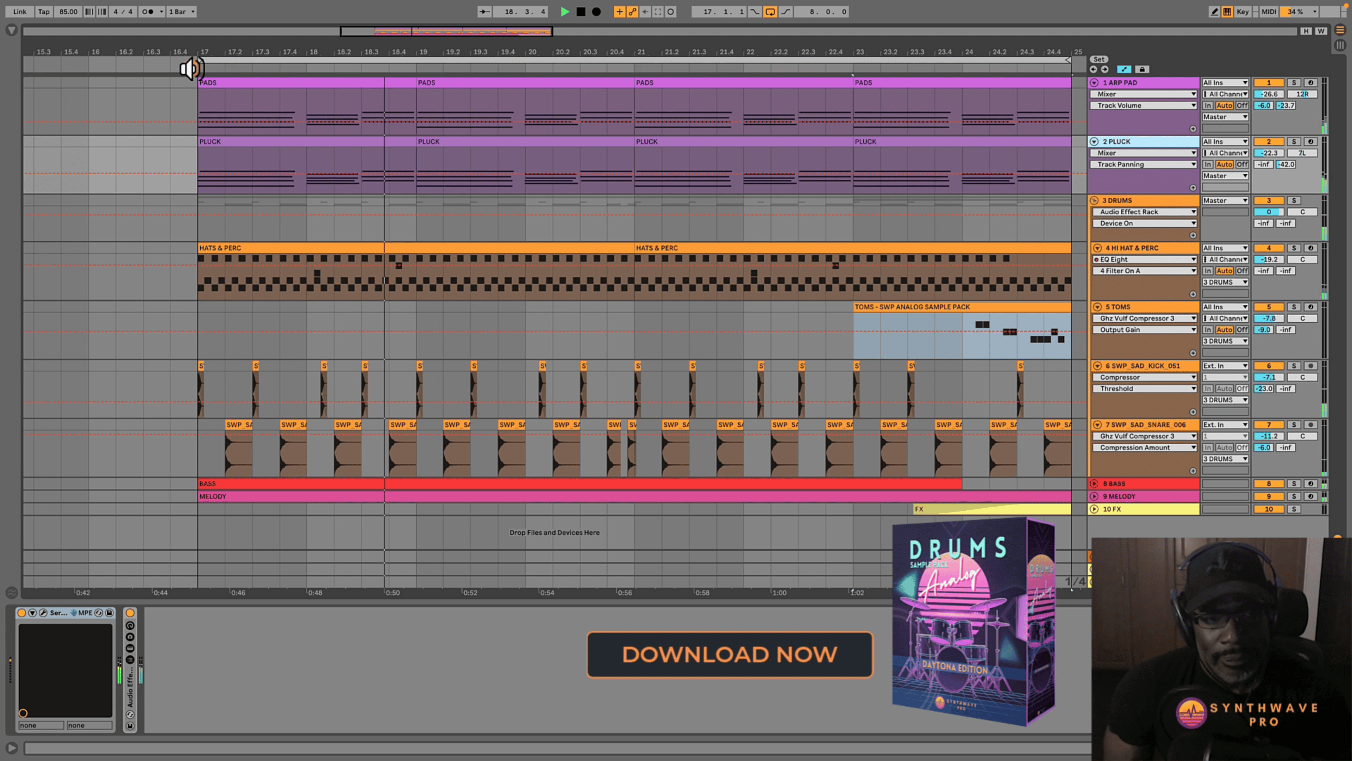Viewport: 1352px width, 761px height.
Task: Arm the 2 PLUCK track for recording
Action: [x=1310, y=142]
